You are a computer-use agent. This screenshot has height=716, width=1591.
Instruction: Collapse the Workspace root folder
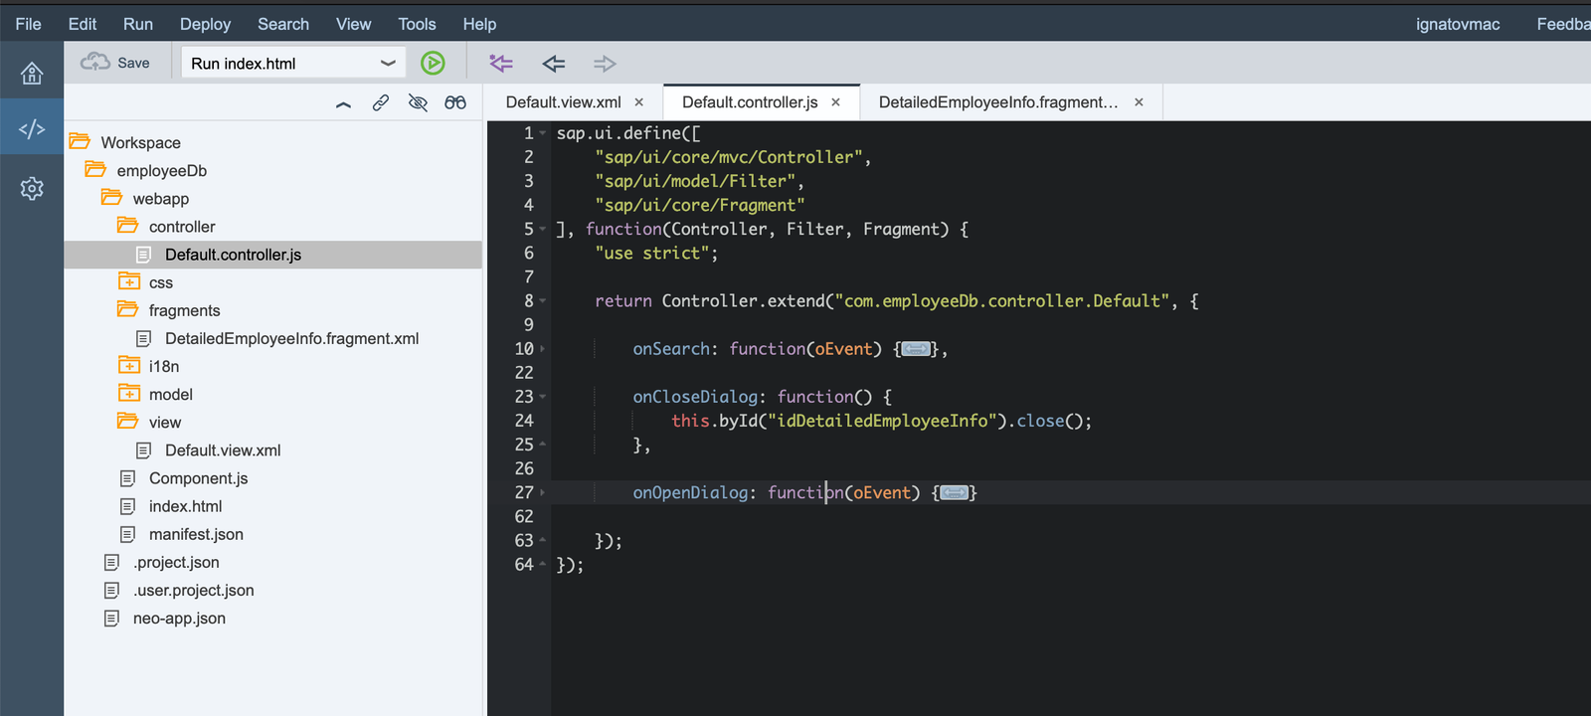click(x=80, y=142)
